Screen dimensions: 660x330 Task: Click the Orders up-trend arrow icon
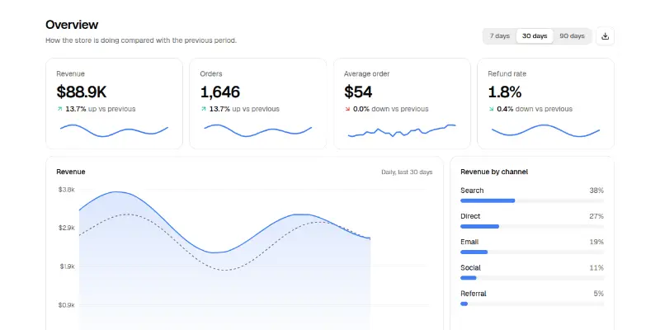(x=203, y=109)
